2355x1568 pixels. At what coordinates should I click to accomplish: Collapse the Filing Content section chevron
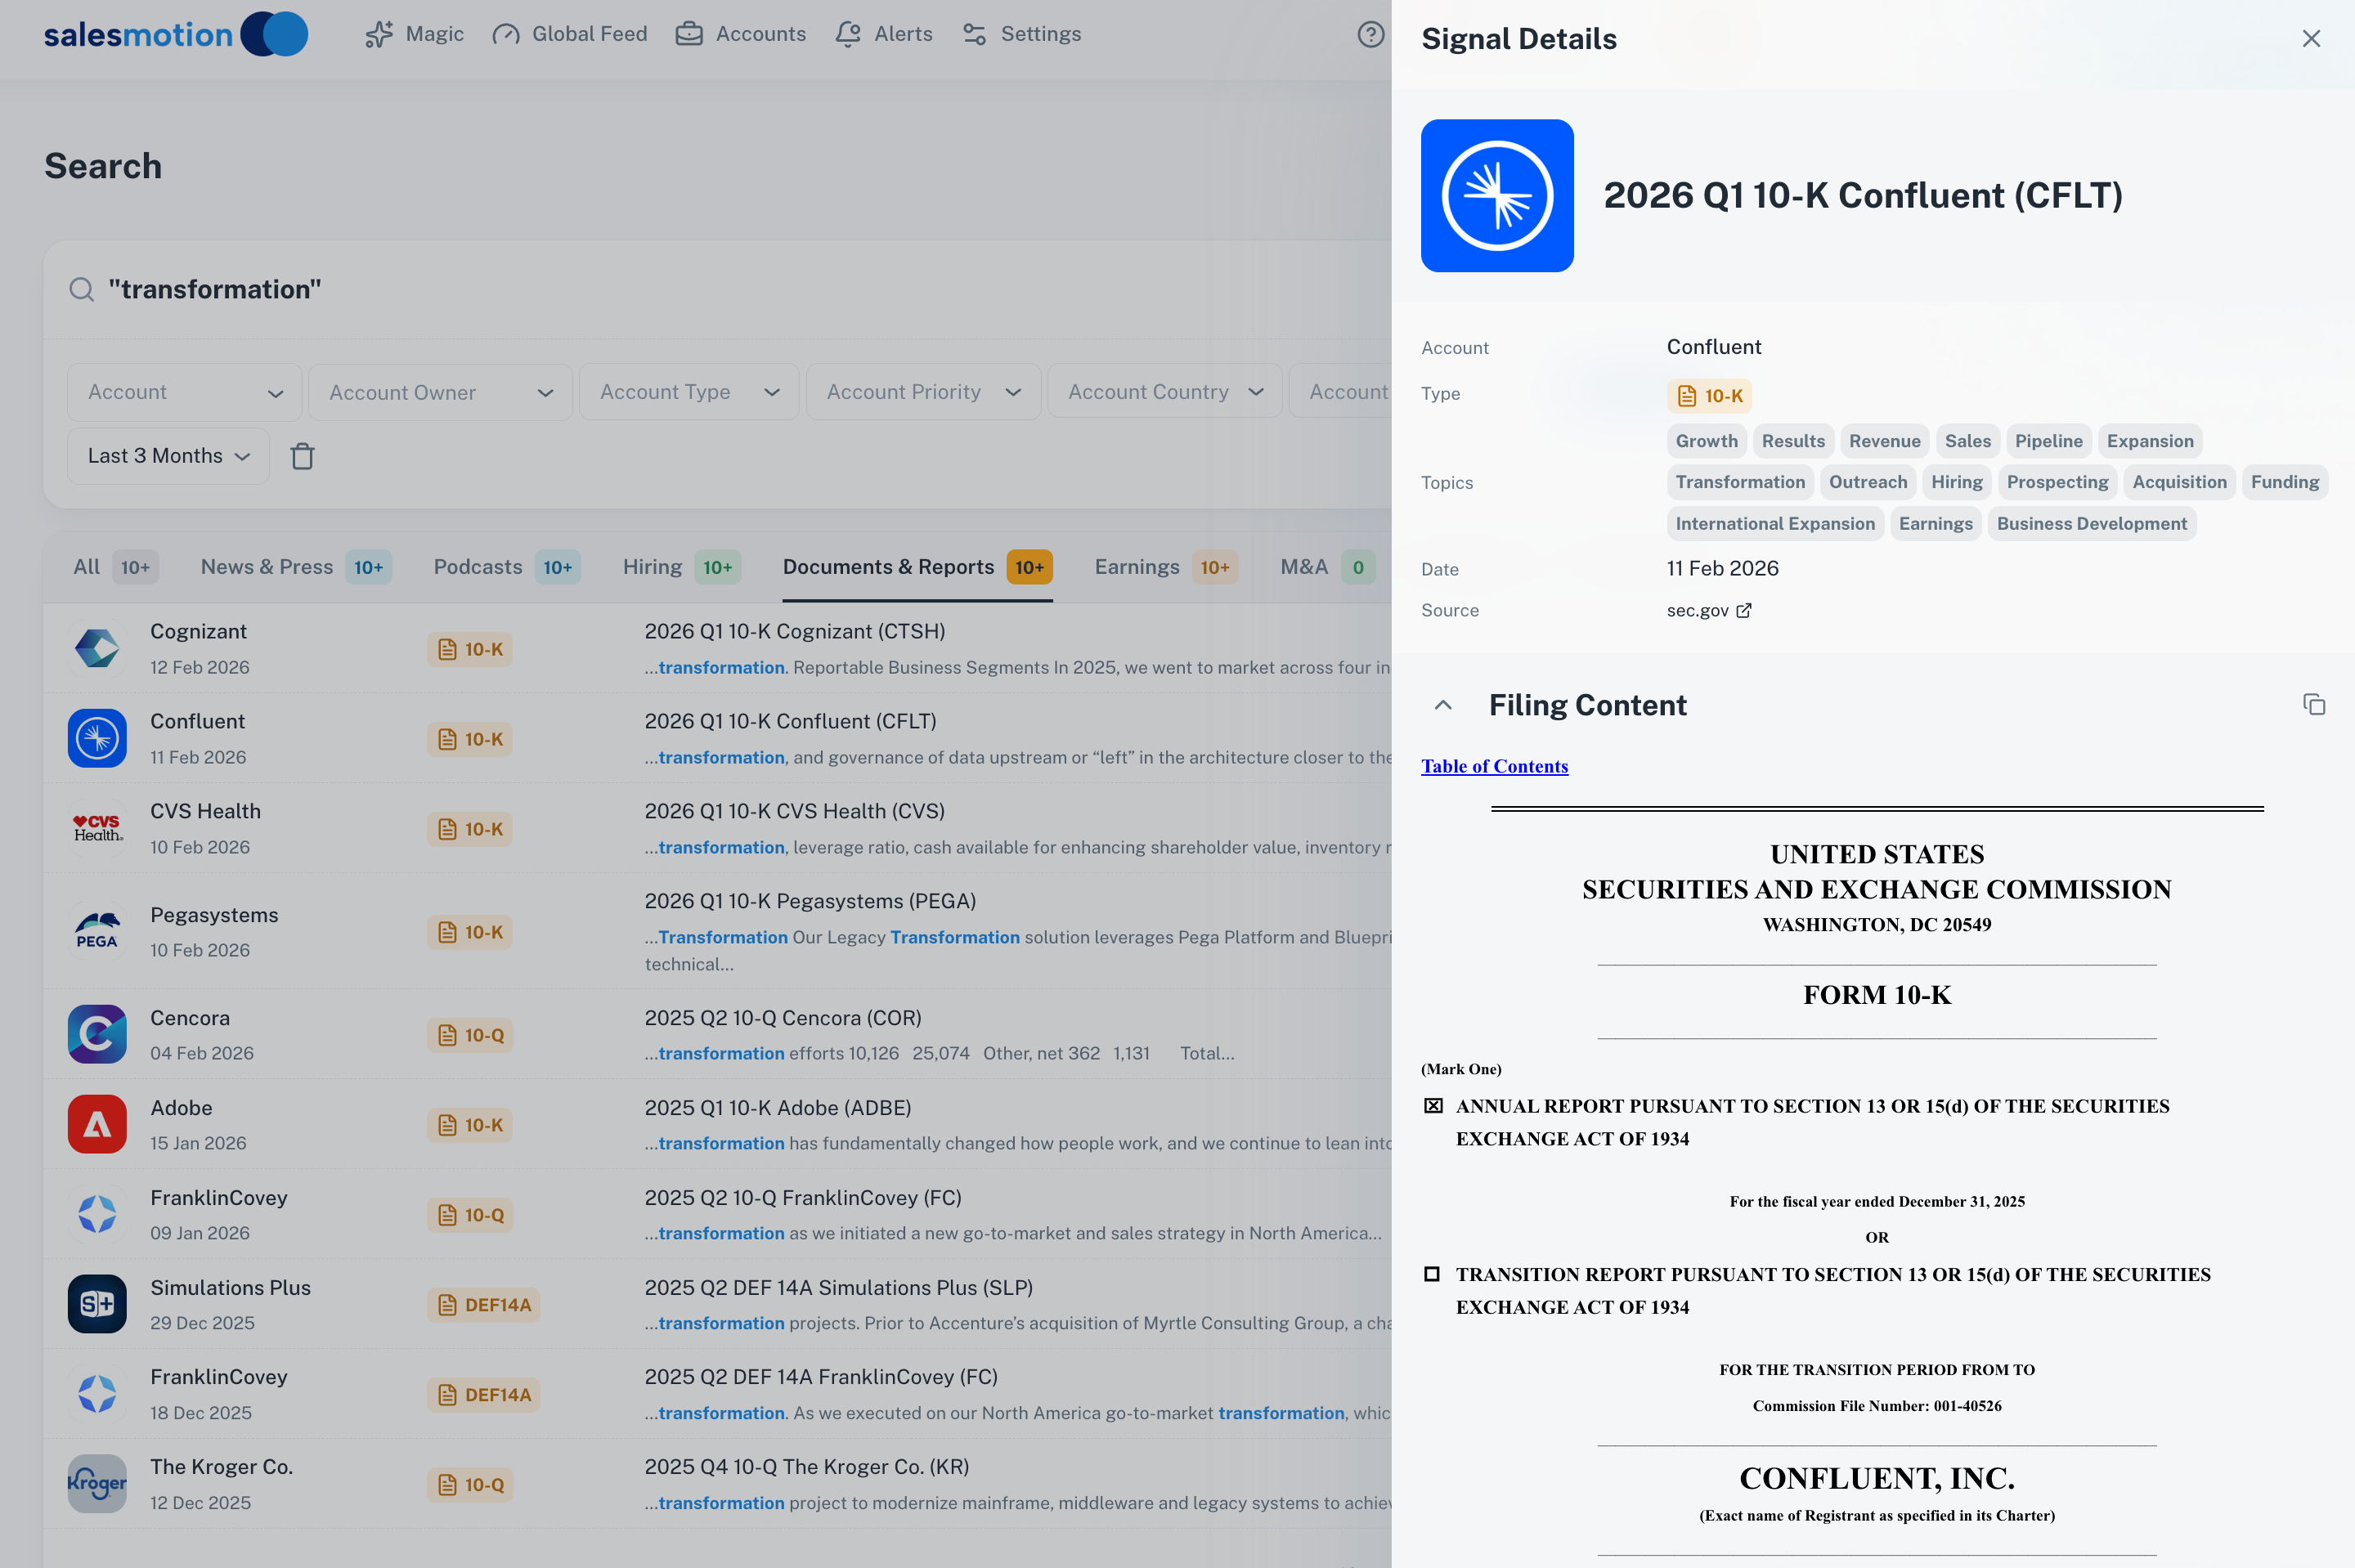[x=1443, y=706]
